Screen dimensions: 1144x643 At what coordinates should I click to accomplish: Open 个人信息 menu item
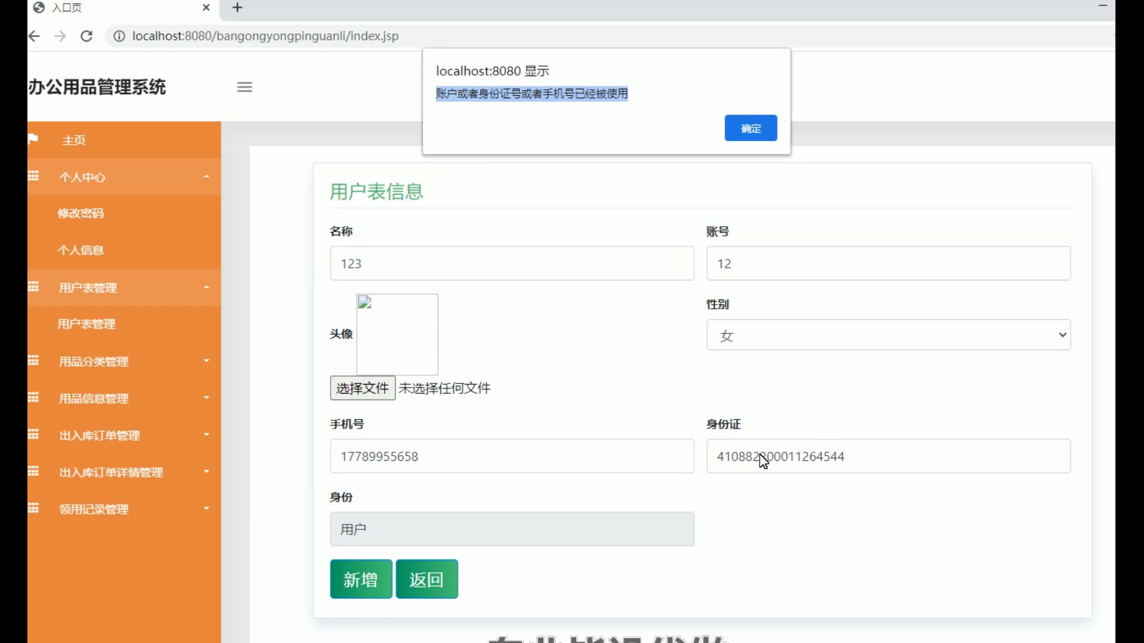pyautogui.click(x=81, y=250)
